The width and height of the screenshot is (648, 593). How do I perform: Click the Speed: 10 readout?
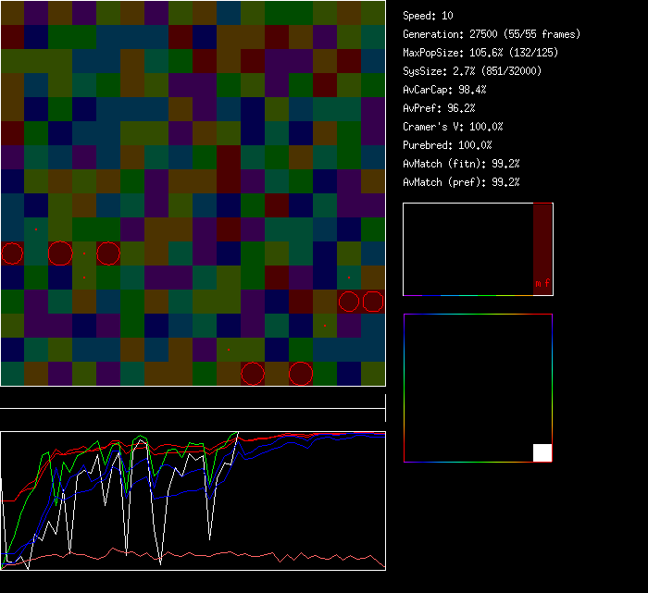(x=429, y=16)
